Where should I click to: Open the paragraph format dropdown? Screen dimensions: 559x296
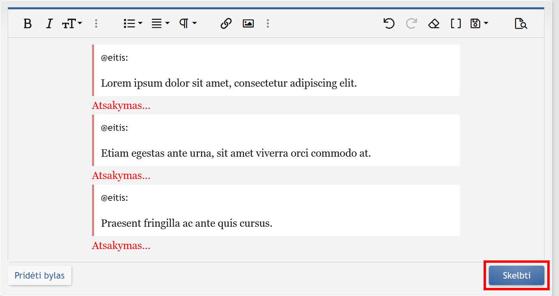tap(188, 24)
